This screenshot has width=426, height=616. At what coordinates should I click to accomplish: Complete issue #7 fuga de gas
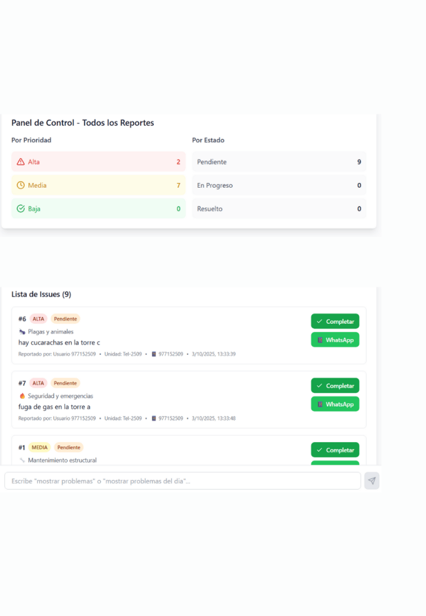coord(335,386)
